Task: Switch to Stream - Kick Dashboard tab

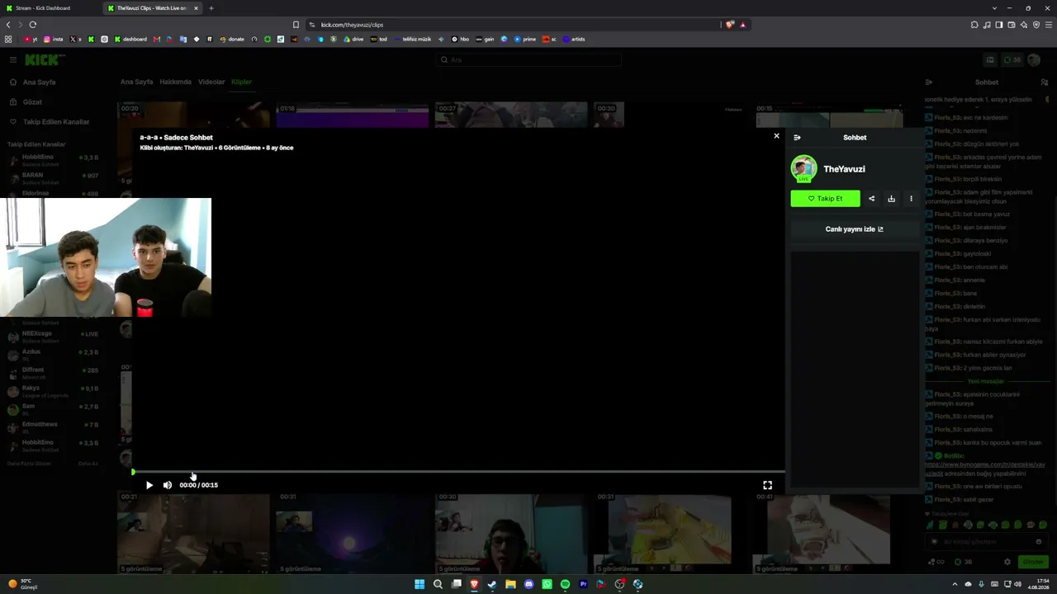Action: pyautogui.click(x=50, y=8)
